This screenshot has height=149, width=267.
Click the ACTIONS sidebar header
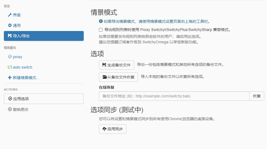point(11,89)
